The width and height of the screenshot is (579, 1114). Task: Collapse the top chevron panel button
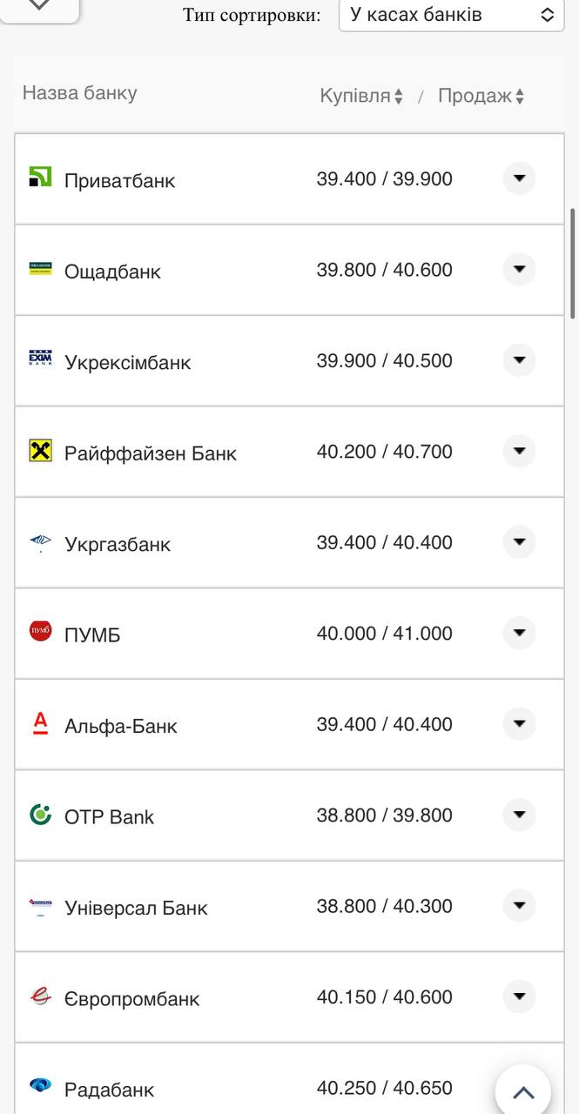click(x=40, y=5)
